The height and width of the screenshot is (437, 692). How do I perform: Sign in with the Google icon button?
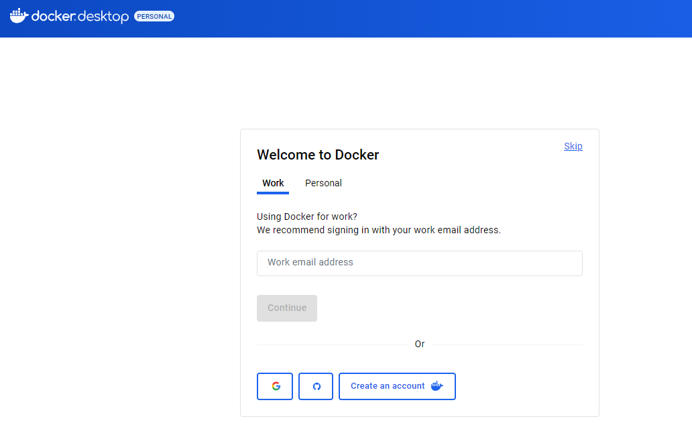tap(275, 386)
